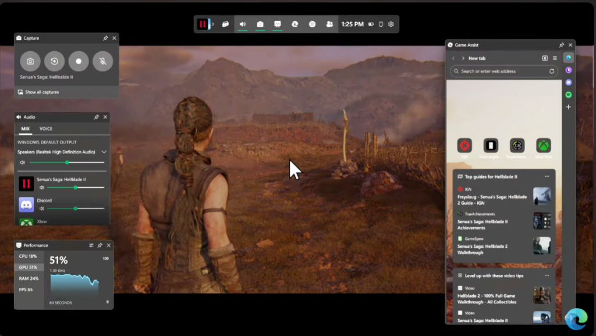
Task: Click the Search or enter web address field
Action: coord(504,72)
